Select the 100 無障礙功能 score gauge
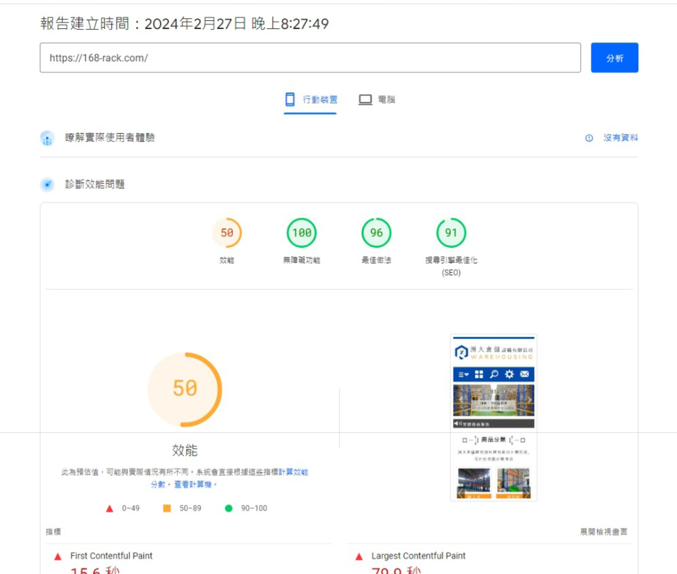 pos(302,233)
